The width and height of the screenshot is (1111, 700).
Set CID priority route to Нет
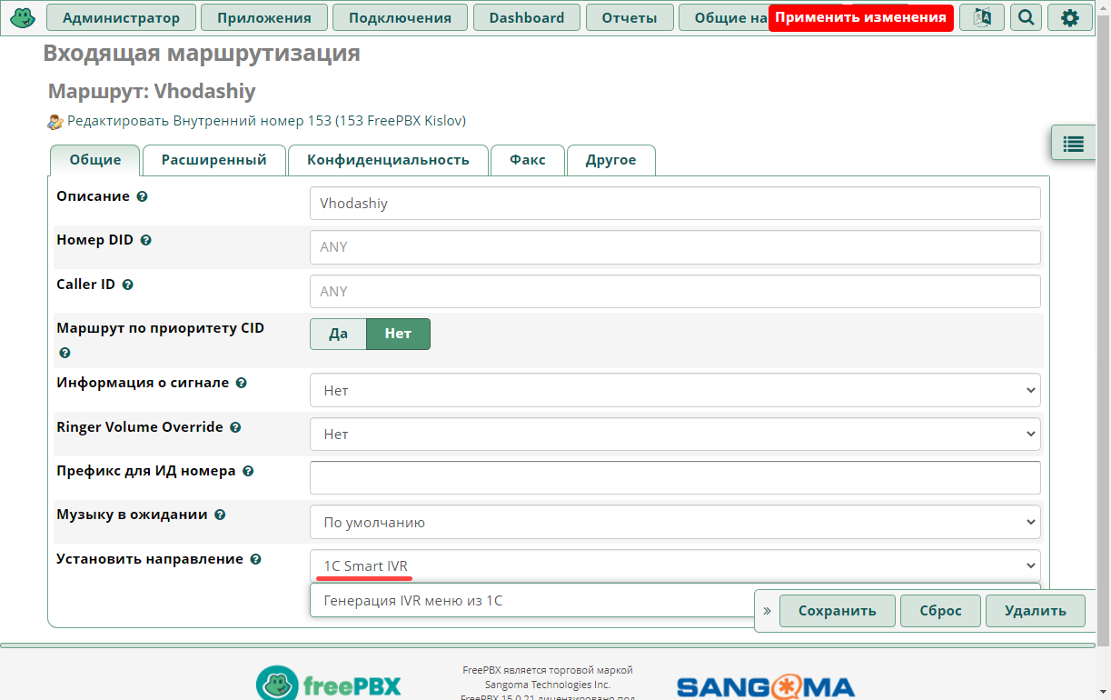(x=398, y=334)
